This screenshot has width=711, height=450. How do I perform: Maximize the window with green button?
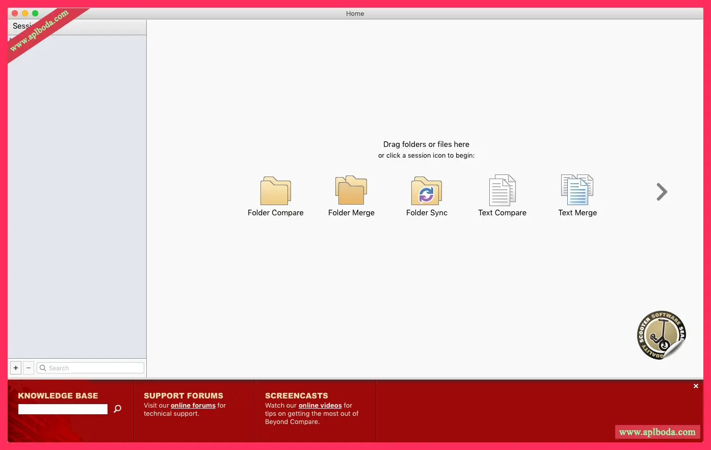point(35,13)
